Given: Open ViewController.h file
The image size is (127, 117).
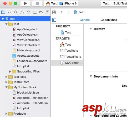Looking at the screenshot, I should coord(26,40).
